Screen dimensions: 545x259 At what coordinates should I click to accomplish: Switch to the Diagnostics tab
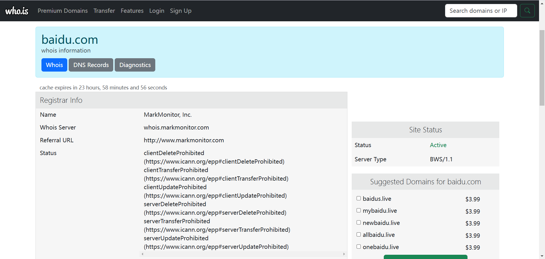(x=135, y=65)
